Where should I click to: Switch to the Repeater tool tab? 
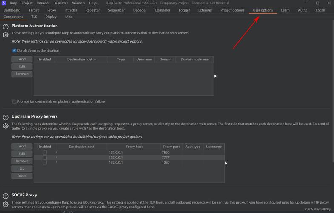92,10
